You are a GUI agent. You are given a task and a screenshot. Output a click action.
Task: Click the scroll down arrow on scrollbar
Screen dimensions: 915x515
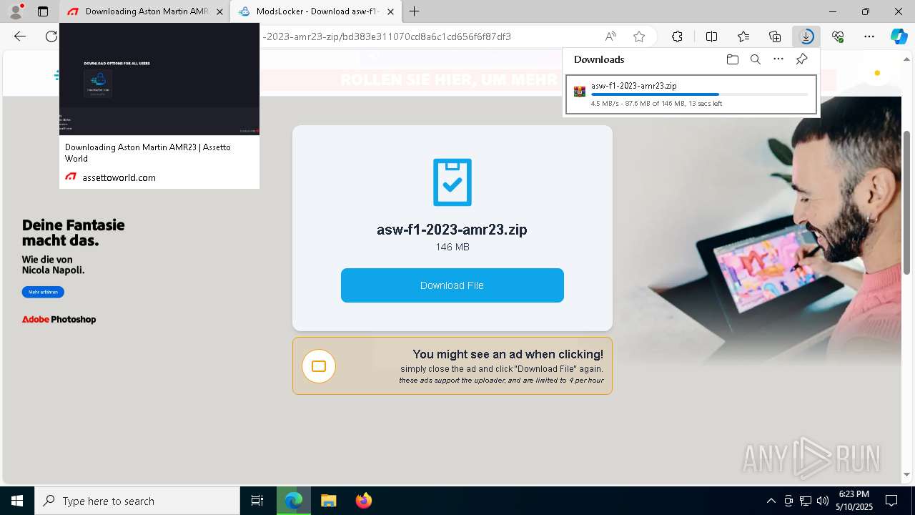coord(906,474)
